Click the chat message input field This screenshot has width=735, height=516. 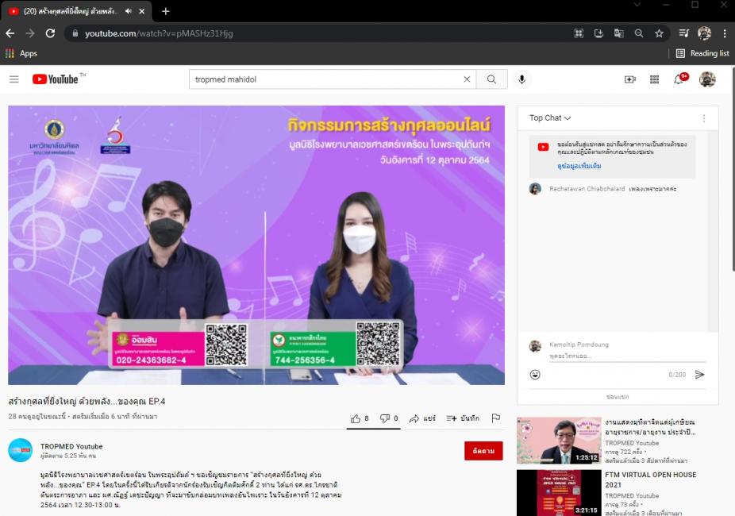pyautogui.click(x=627, y=356)
